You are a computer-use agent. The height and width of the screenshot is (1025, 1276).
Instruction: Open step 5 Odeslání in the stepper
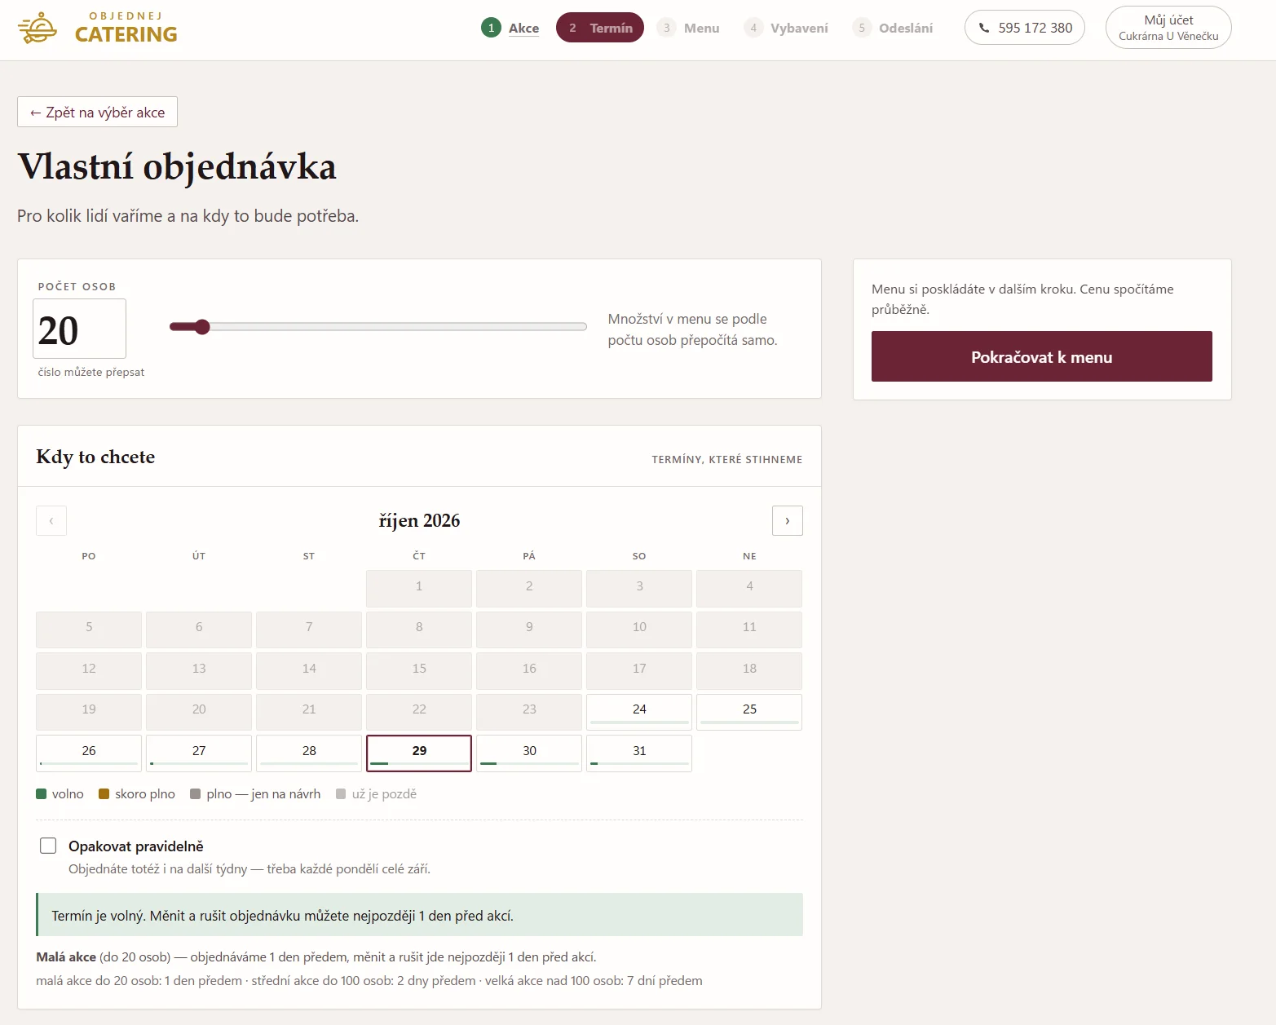point(893,28)
